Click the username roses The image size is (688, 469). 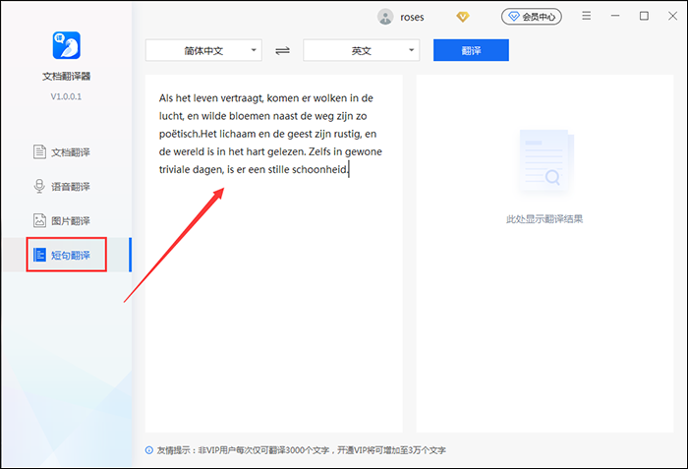point(412,17)
